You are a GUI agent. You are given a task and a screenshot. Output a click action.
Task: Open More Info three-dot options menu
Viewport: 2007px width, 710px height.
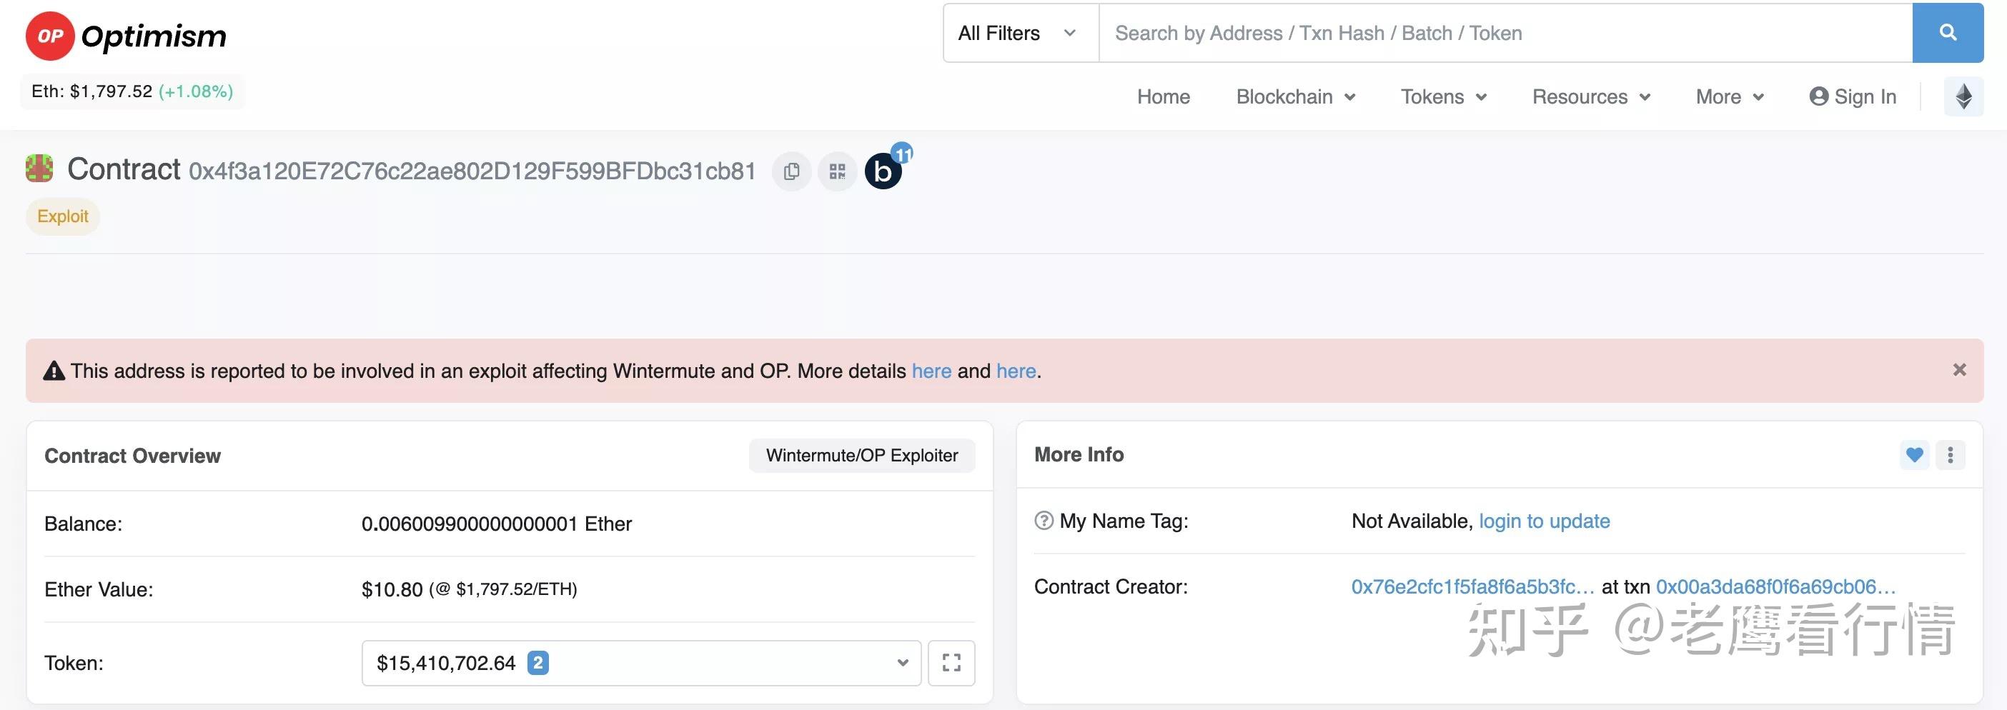[1950, 455]
